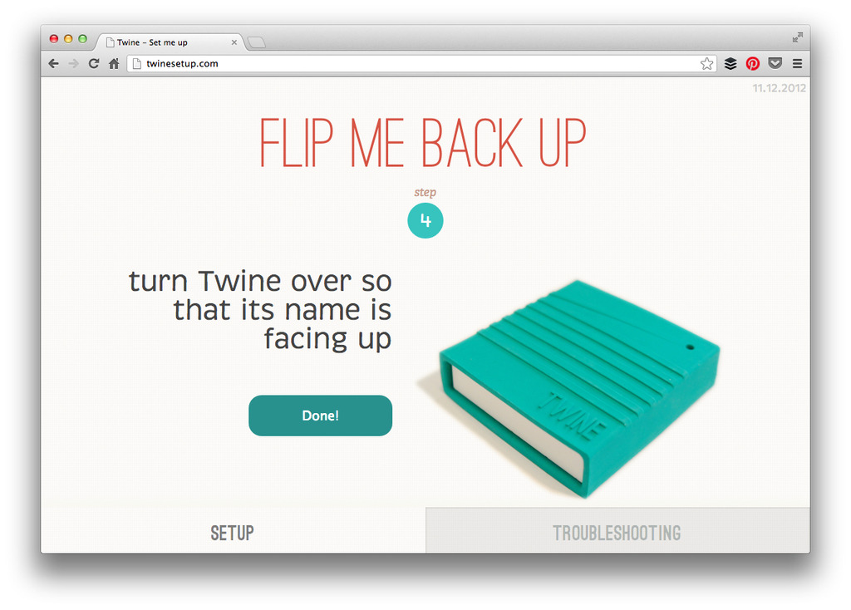Bookmark this page with the star icon
The width and height of the screenshot is (851, 610).
tap(706, 63)
